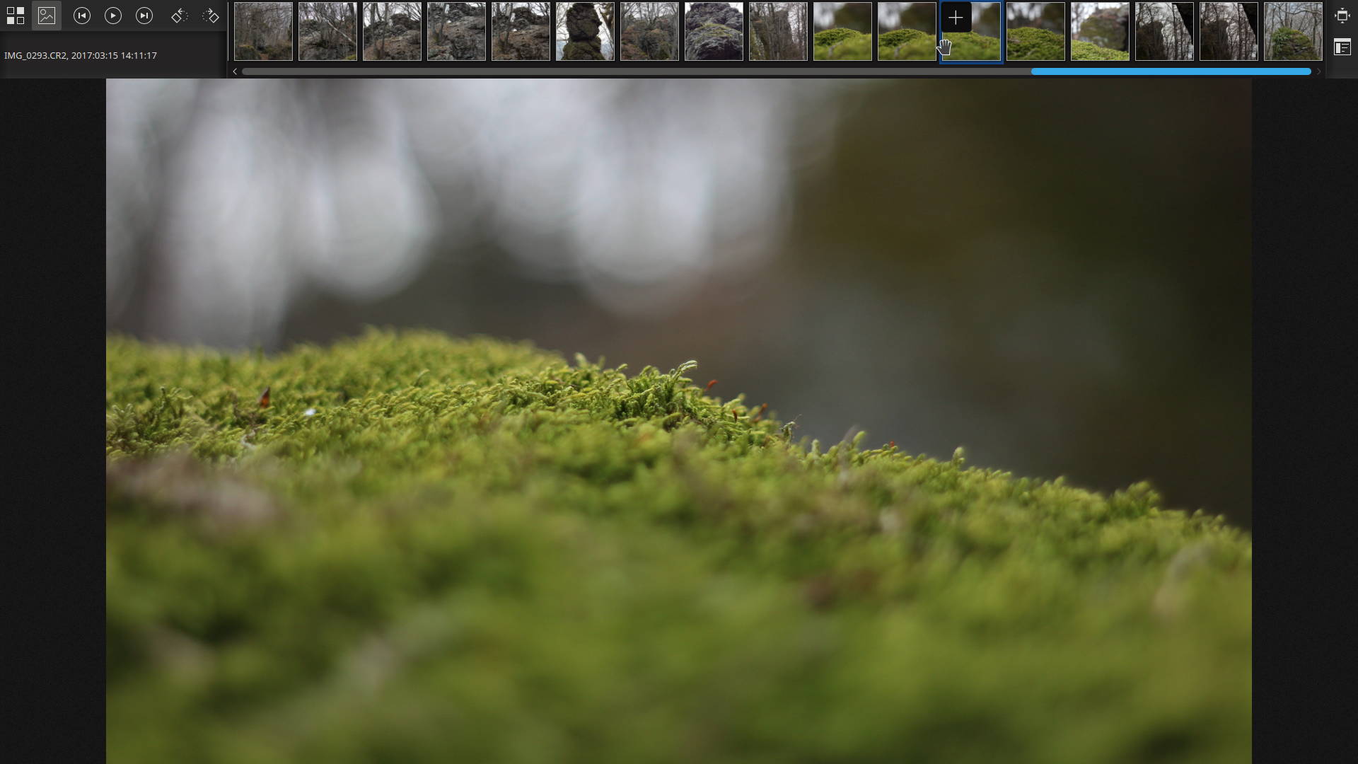Open first dark tree trunk thumbnail

1164,31
